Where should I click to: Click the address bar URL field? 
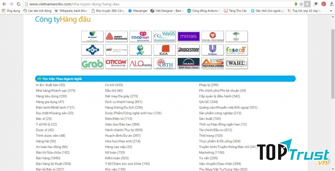coord(158,4)
